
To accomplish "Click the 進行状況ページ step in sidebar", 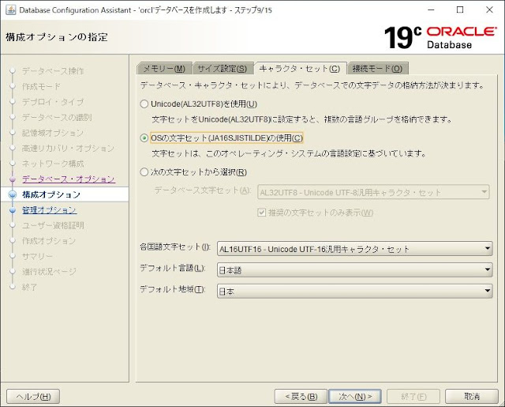I will click(49, 272).
